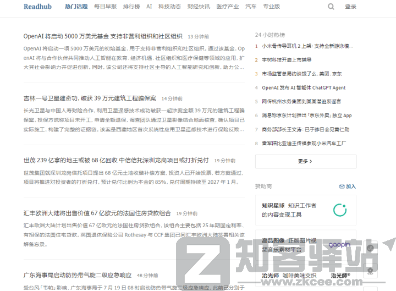Click the Readhub logo
396x291 pixels.
click(x=37, y=7)
